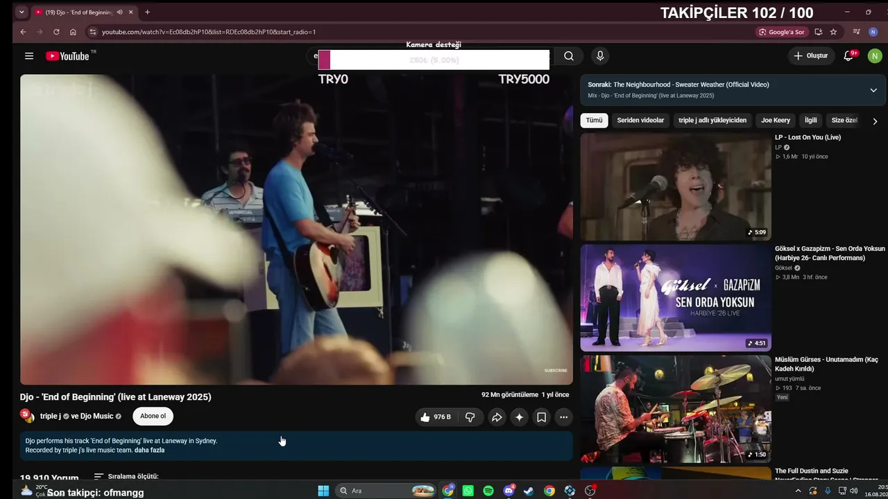Reload the YouTube page
The height and width of the screenshot is (499, 888).
click(56, 32)
